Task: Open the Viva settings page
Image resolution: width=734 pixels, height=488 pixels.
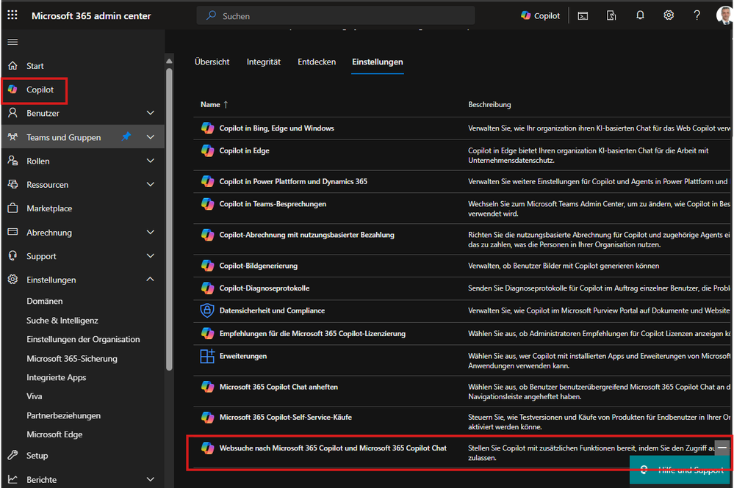Action: (x=35, y=396)
